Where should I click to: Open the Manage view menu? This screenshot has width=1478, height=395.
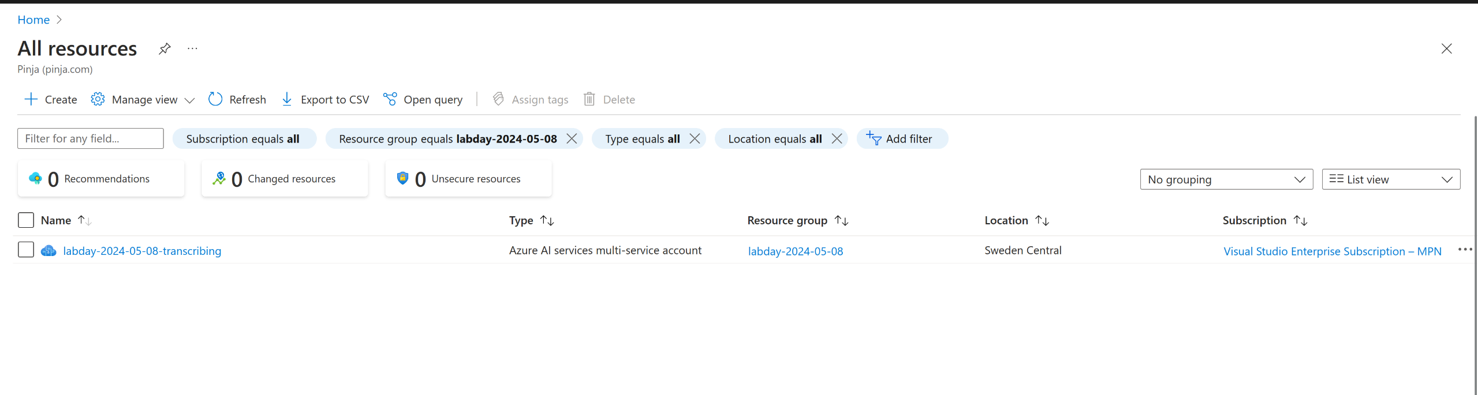click(143, 99)
